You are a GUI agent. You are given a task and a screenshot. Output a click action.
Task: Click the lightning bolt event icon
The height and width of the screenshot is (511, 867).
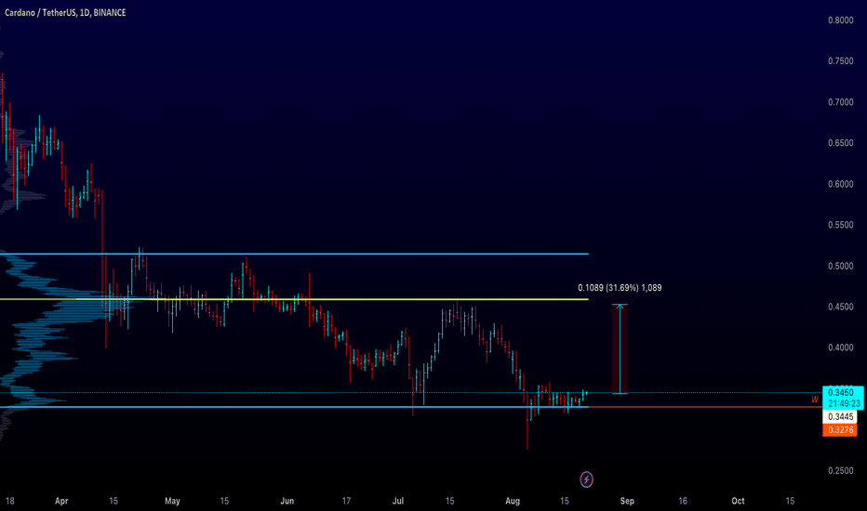tap(586, 479)
